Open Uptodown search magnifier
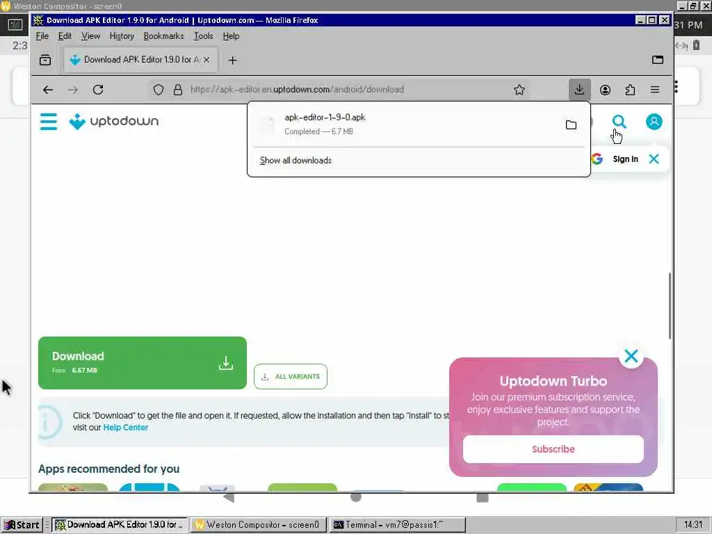Image resolution: width=712 pixels, height=534 pixels. click(619, 121)
